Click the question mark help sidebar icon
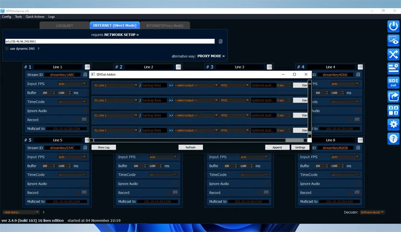Image resolution: width=401 pixels, height=232 pixels. (393, 139)
